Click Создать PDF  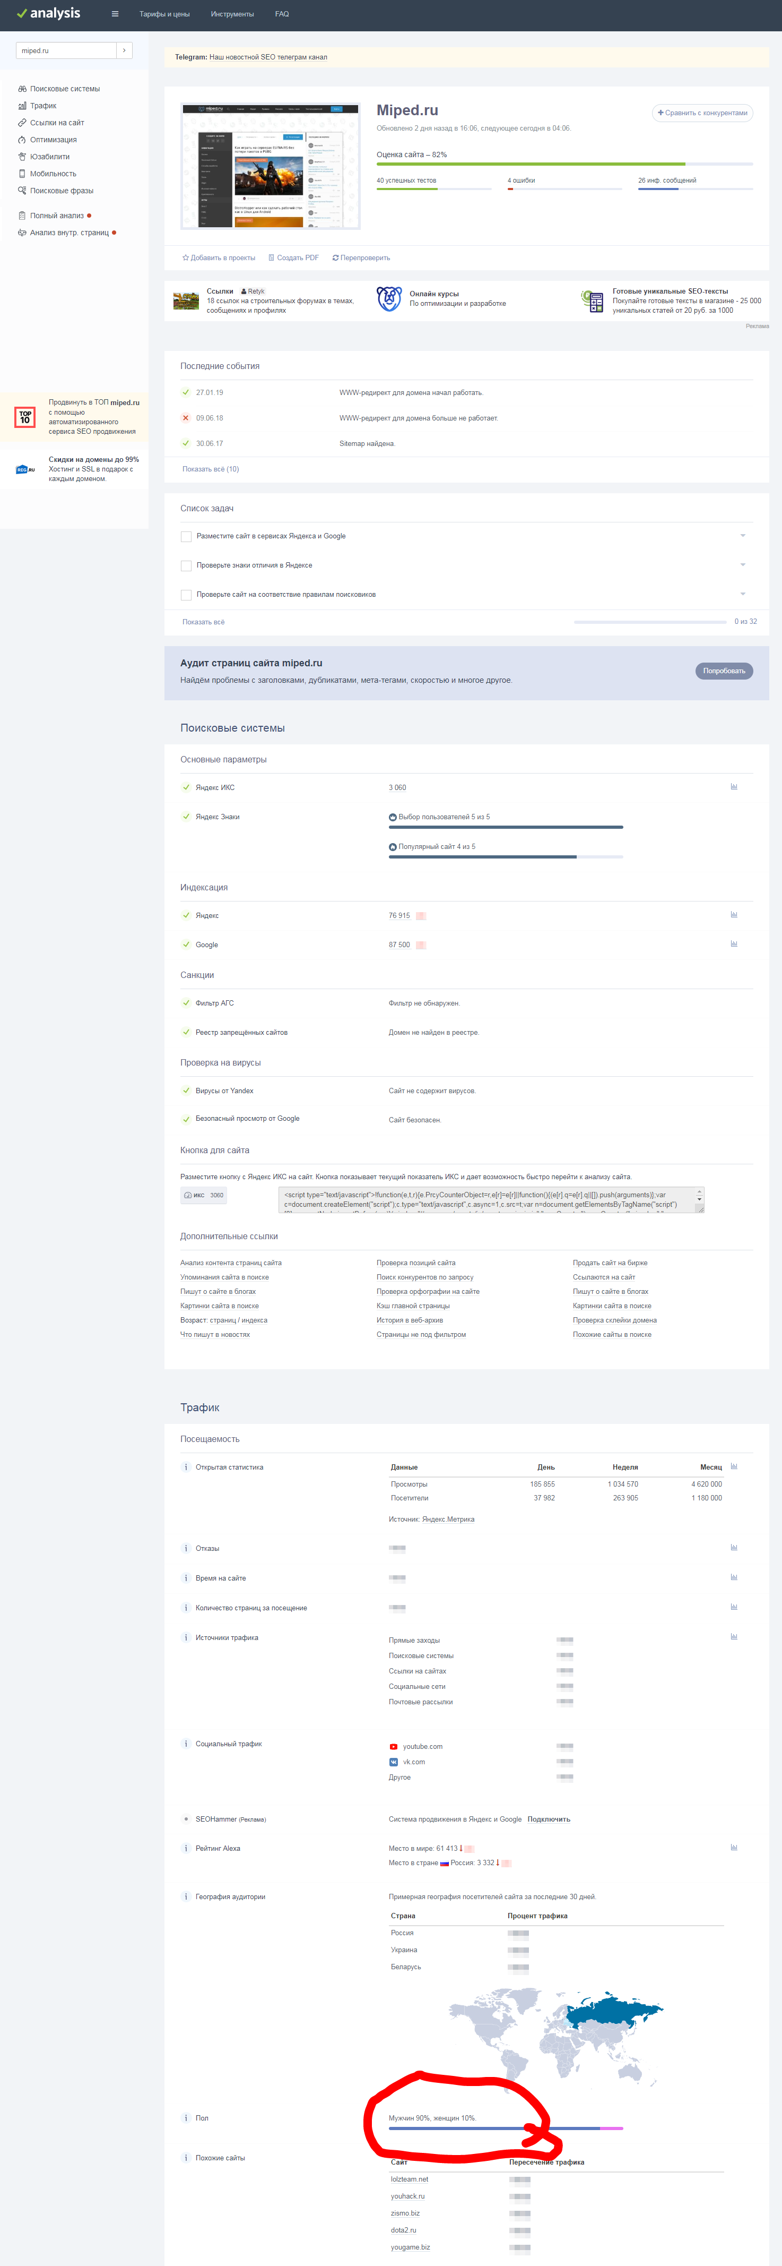point(293,257)
